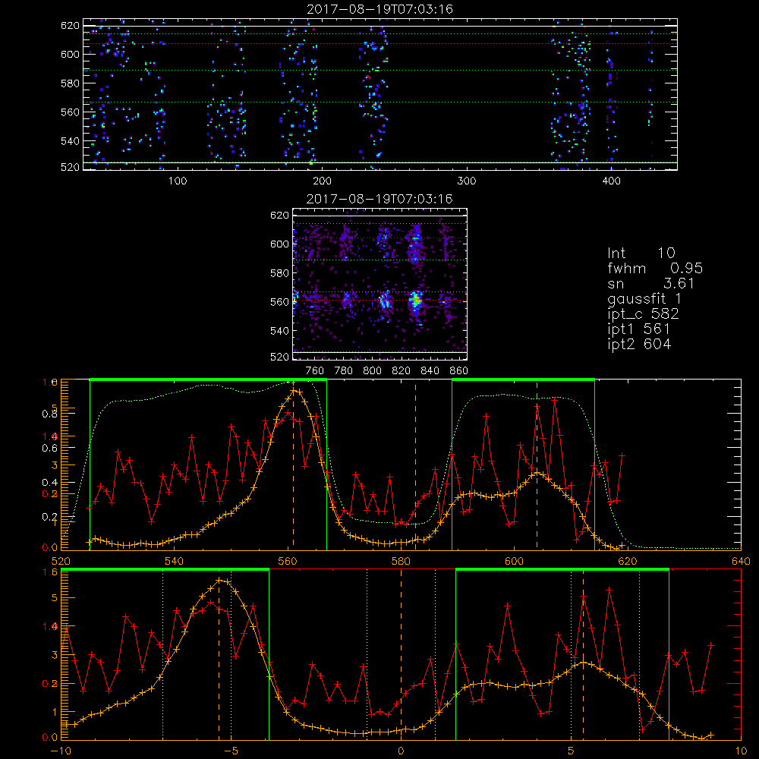Click y-axis label 0.4 of upper profile plot
Screen dimensions: 759x759
(50, 483)
